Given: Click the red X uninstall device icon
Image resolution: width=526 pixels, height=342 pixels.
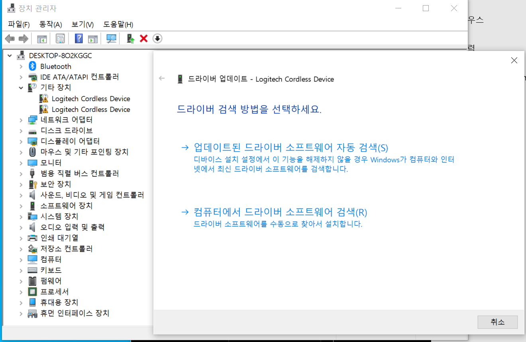Looking at the screenshot, I should point(144,39).
